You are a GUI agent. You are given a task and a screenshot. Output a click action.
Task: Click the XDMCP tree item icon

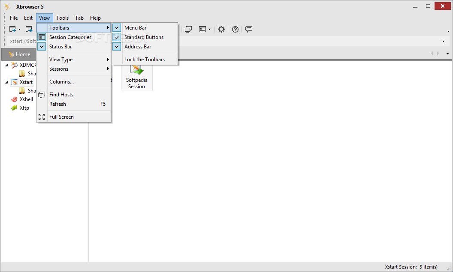click(14, 65)
